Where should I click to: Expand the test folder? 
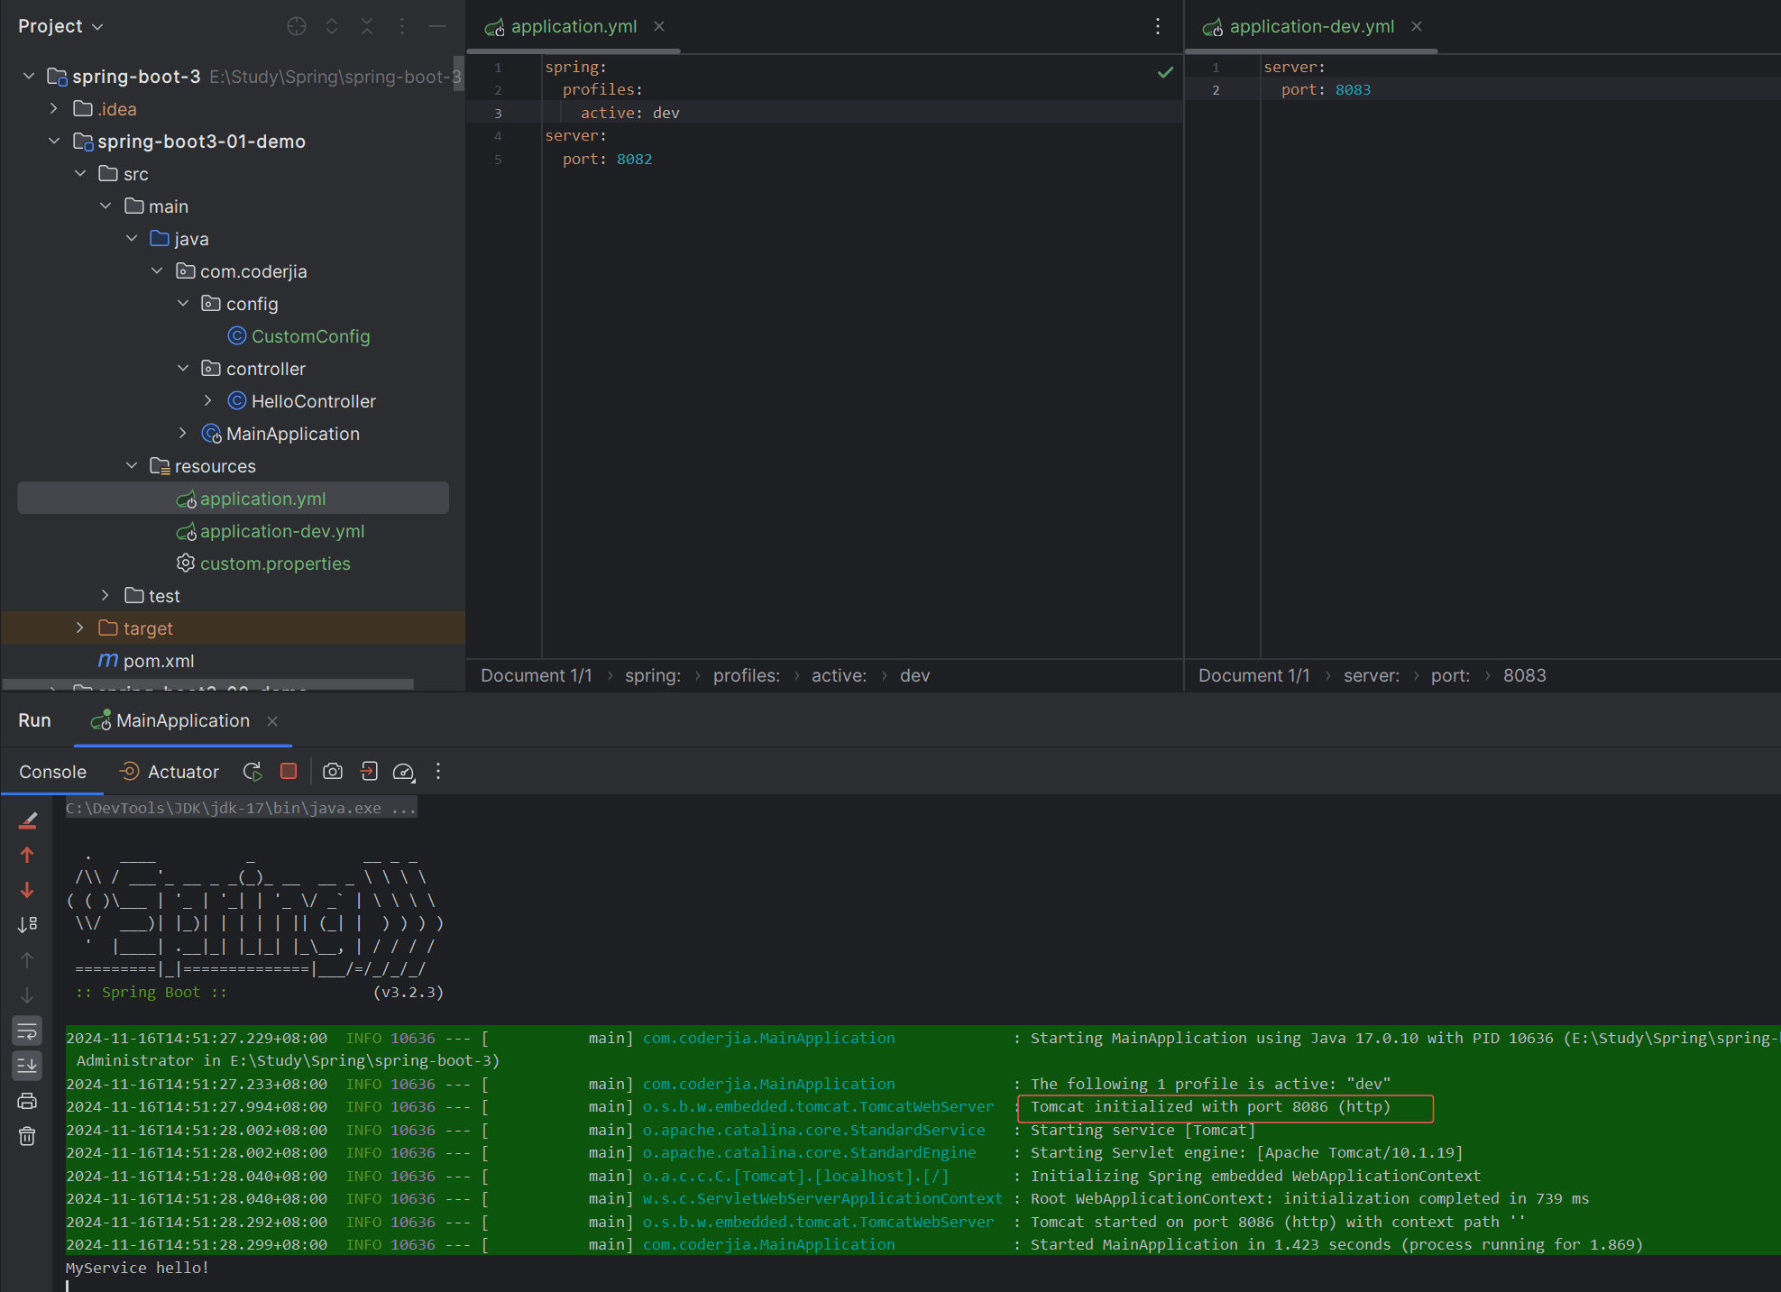tap(106, 596)
